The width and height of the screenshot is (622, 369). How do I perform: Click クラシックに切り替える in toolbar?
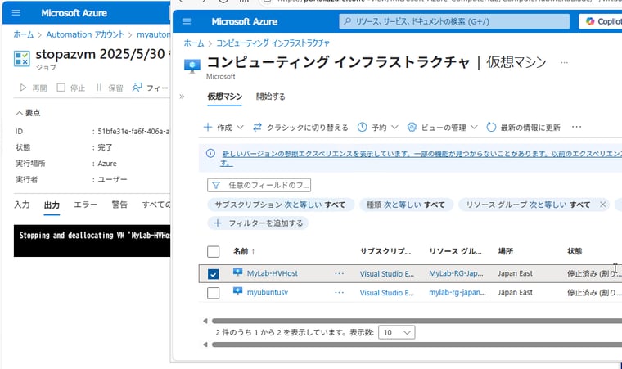pyautogui.click(x=300, y=128)
